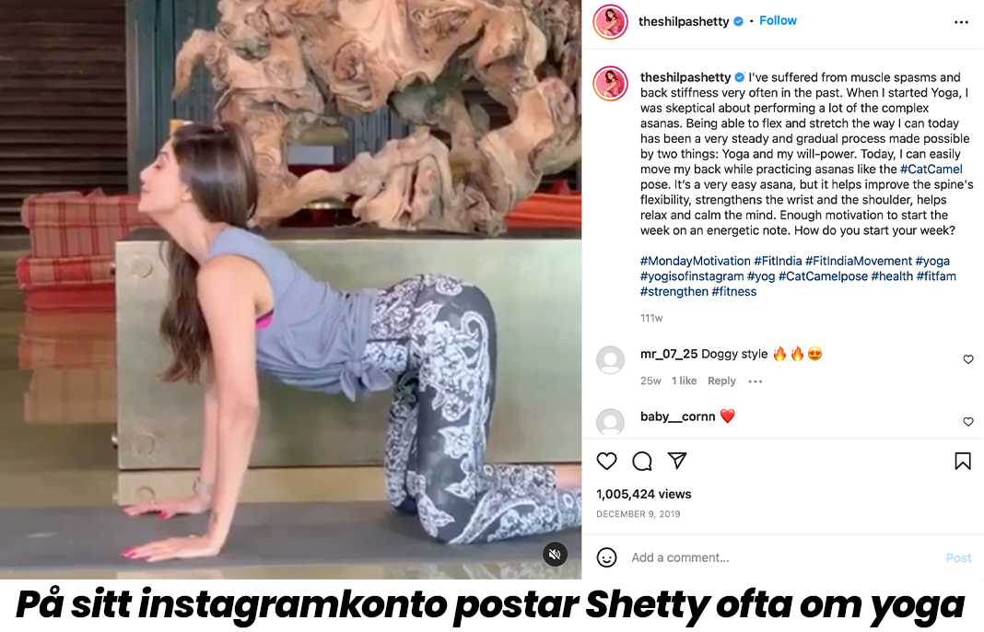Viewport: 984px width, 632px height.
Task: View the 1 like on comment
Action: tap(684, 381)
